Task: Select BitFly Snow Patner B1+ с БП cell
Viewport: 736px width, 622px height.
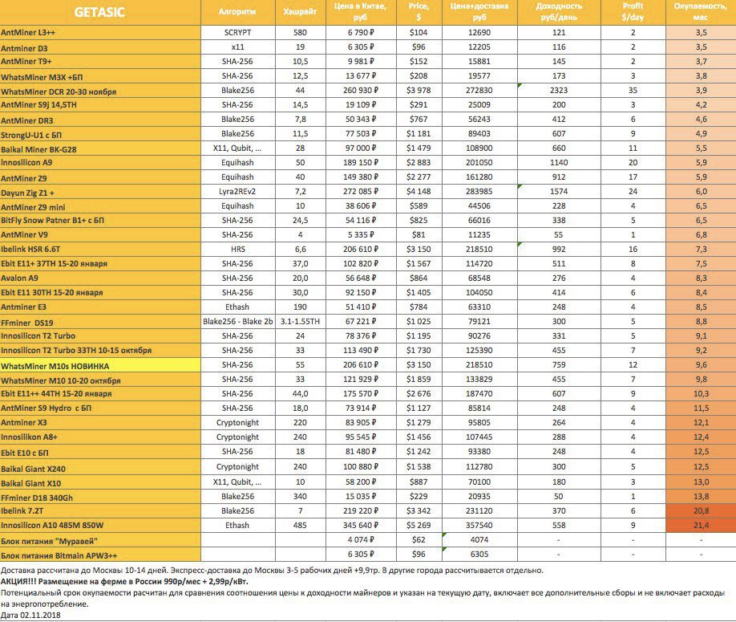Action: pos(100,221)
